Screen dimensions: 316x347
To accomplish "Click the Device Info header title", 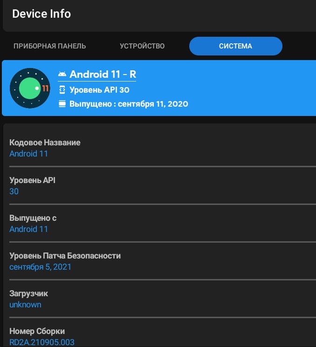I will [41, 14].
